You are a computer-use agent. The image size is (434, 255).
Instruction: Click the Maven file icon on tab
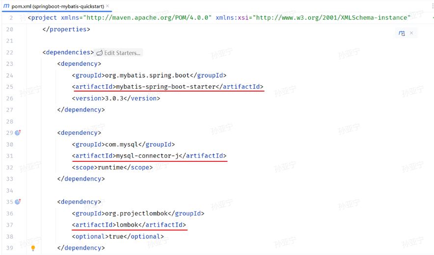(x=6, y=6)
